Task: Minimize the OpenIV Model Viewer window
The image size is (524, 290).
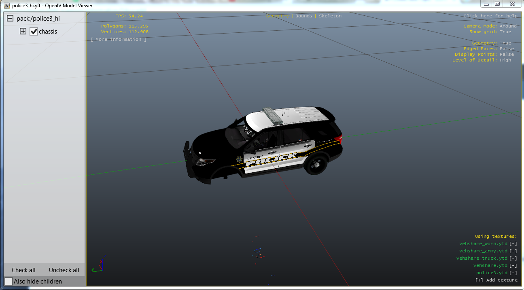Action: [x=487, y=4]
